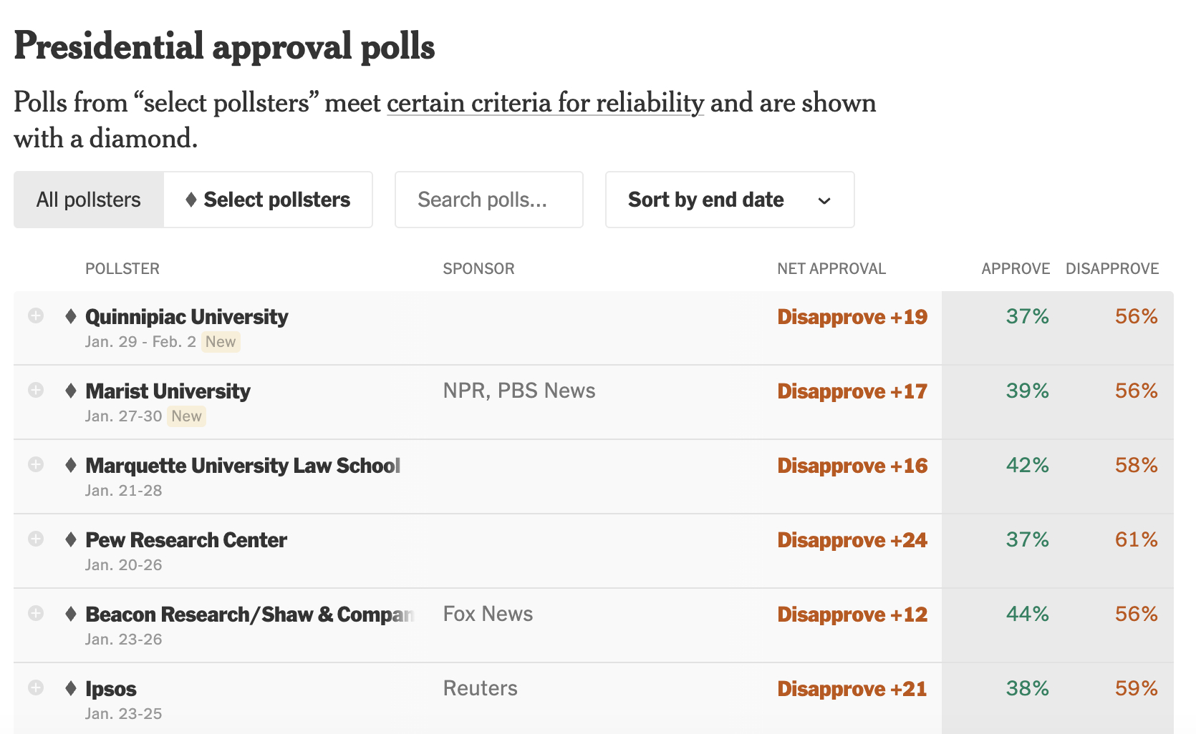Select the Select pollsters filter

pos(268,200)
